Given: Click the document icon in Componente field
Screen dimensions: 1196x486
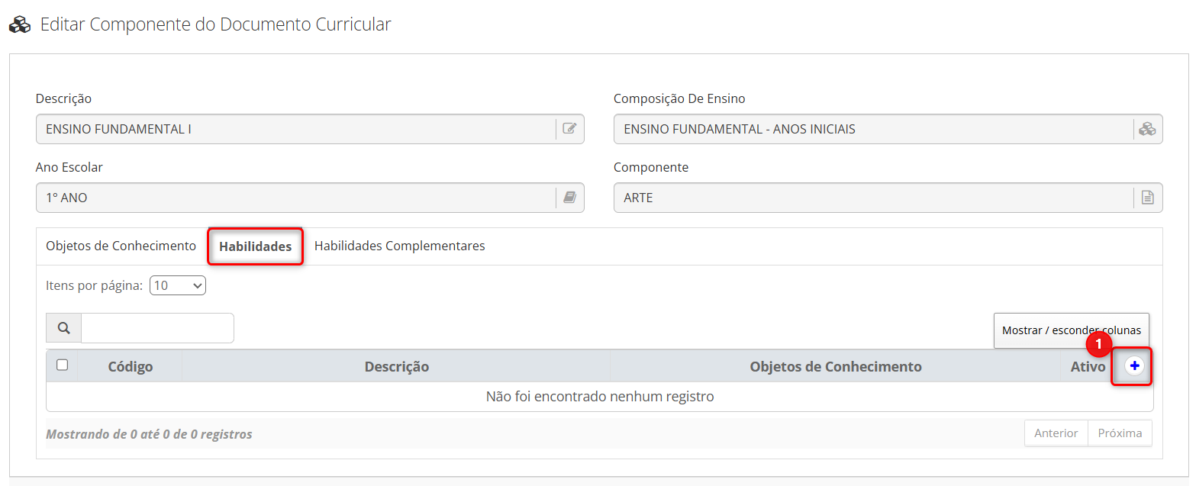Looking at the screenshot, I should [x=1147, y=198].
